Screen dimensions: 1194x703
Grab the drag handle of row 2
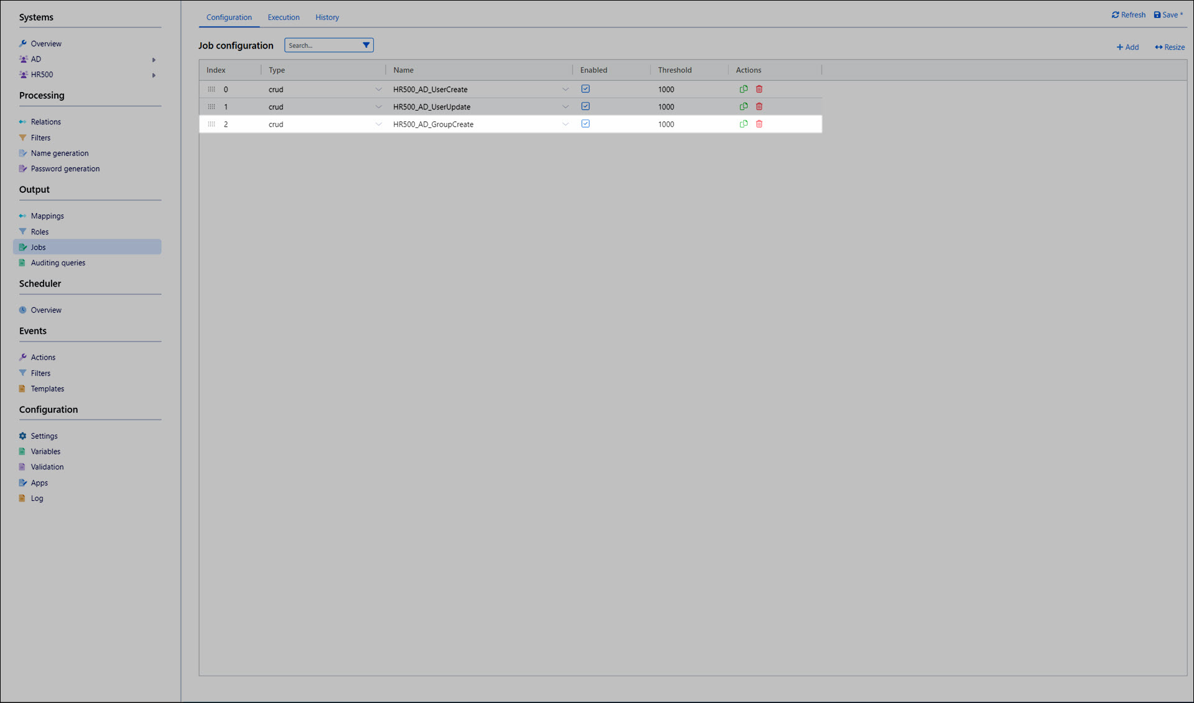(x=211, y=124)
